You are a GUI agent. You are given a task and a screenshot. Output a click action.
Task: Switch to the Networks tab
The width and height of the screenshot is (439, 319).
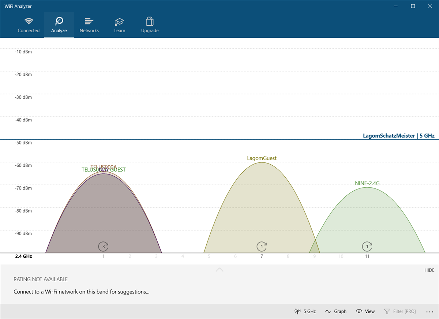(x=89, y=25)
